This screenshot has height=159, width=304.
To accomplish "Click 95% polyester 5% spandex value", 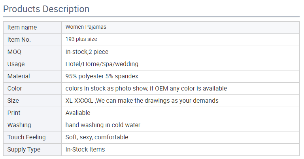I will 102,76.
